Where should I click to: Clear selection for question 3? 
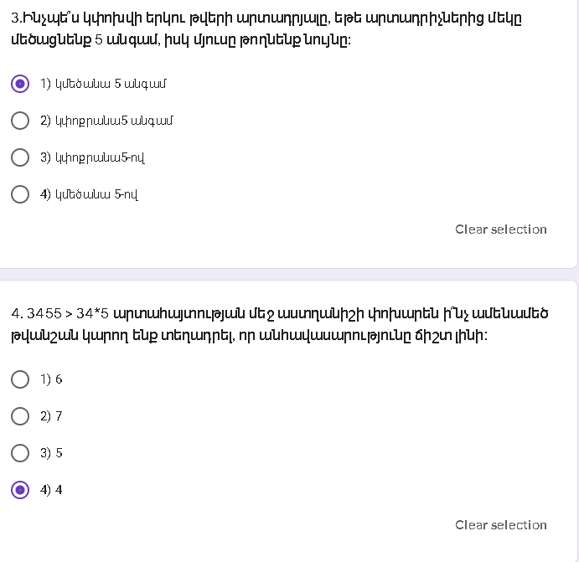500,229
